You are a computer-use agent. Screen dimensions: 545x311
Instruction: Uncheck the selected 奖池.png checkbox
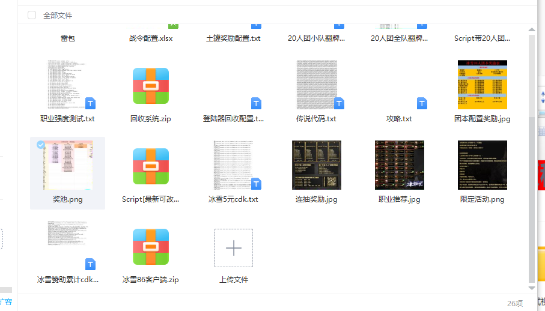point(40,145)
